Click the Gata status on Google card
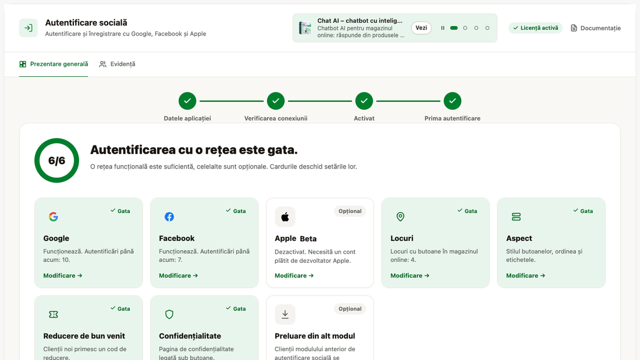 [x=120, y=211]
